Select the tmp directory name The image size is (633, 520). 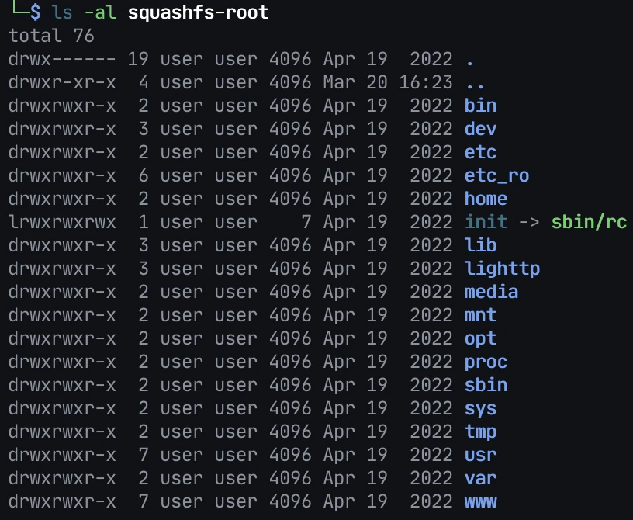(x=480, y=432)
